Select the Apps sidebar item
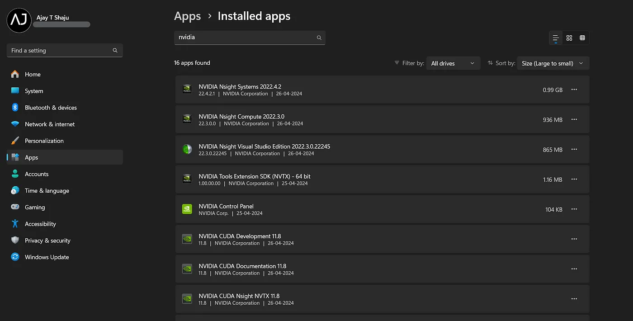 (x=65, y=157)
